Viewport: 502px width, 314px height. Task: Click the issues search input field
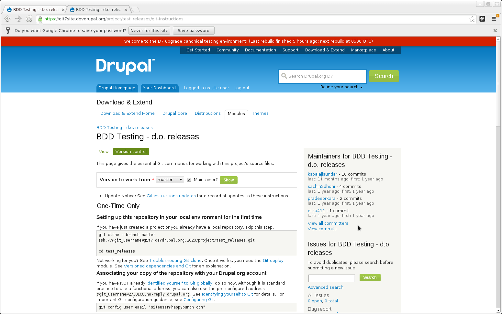click(331, 278)
